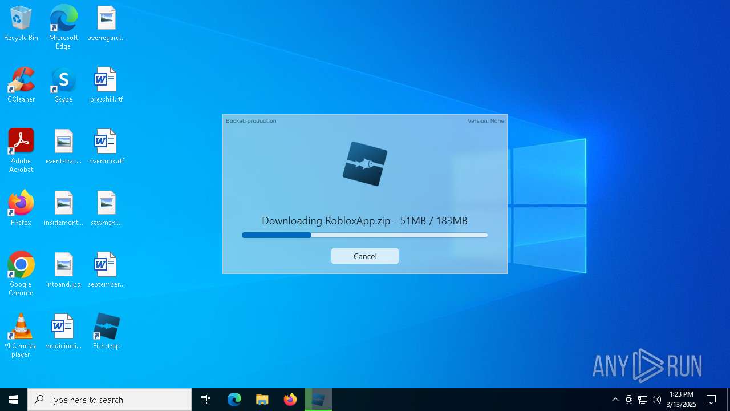Click the Fishstrap taskbar button
The height and width of the screenshot is (411, 730).
[x=318, y=400]
